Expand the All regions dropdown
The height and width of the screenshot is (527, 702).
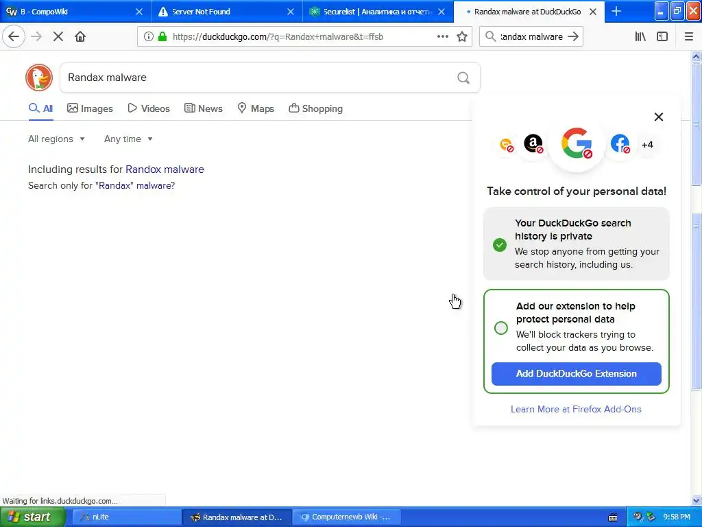(56, 139)
